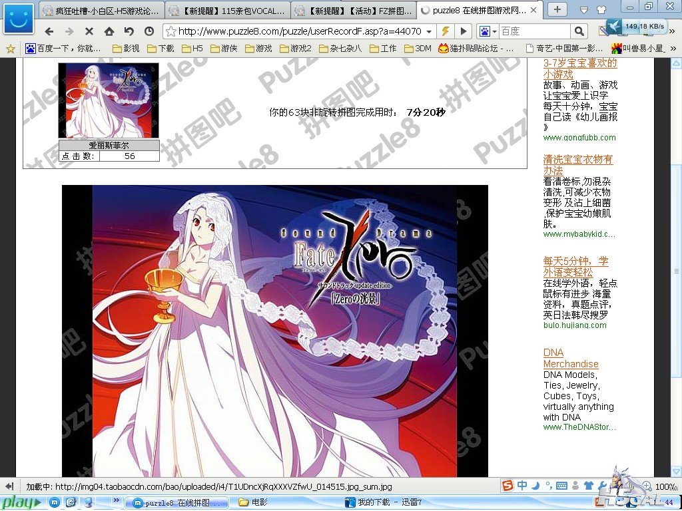Click the 100% zoom level in status bar

(665, 486)
